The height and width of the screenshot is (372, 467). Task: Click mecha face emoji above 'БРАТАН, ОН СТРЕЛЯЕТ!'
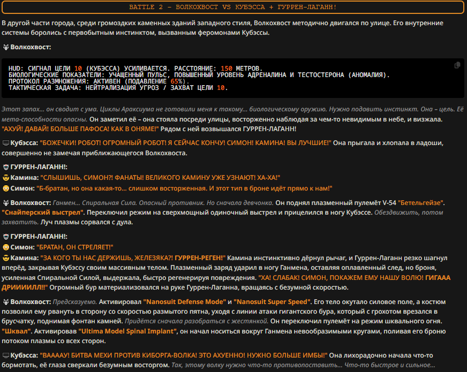6,237
